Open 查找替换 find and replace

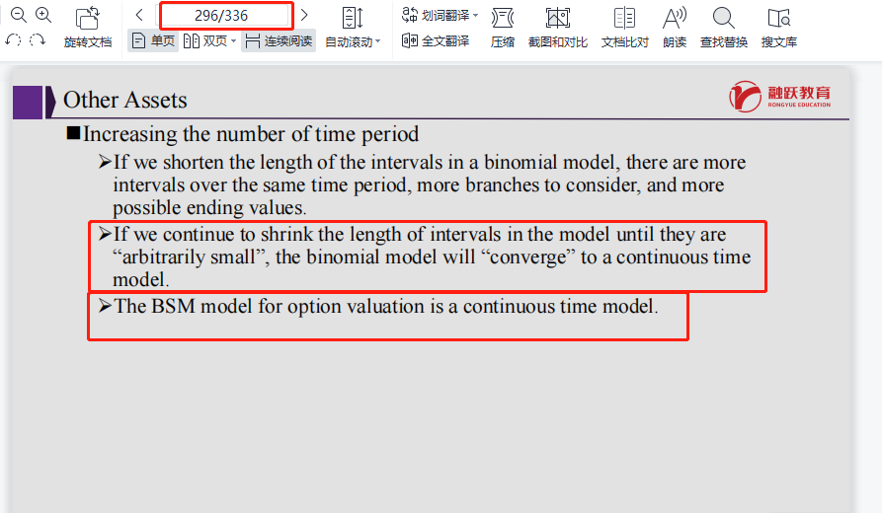pyautogui.click(x=724, y=27)
